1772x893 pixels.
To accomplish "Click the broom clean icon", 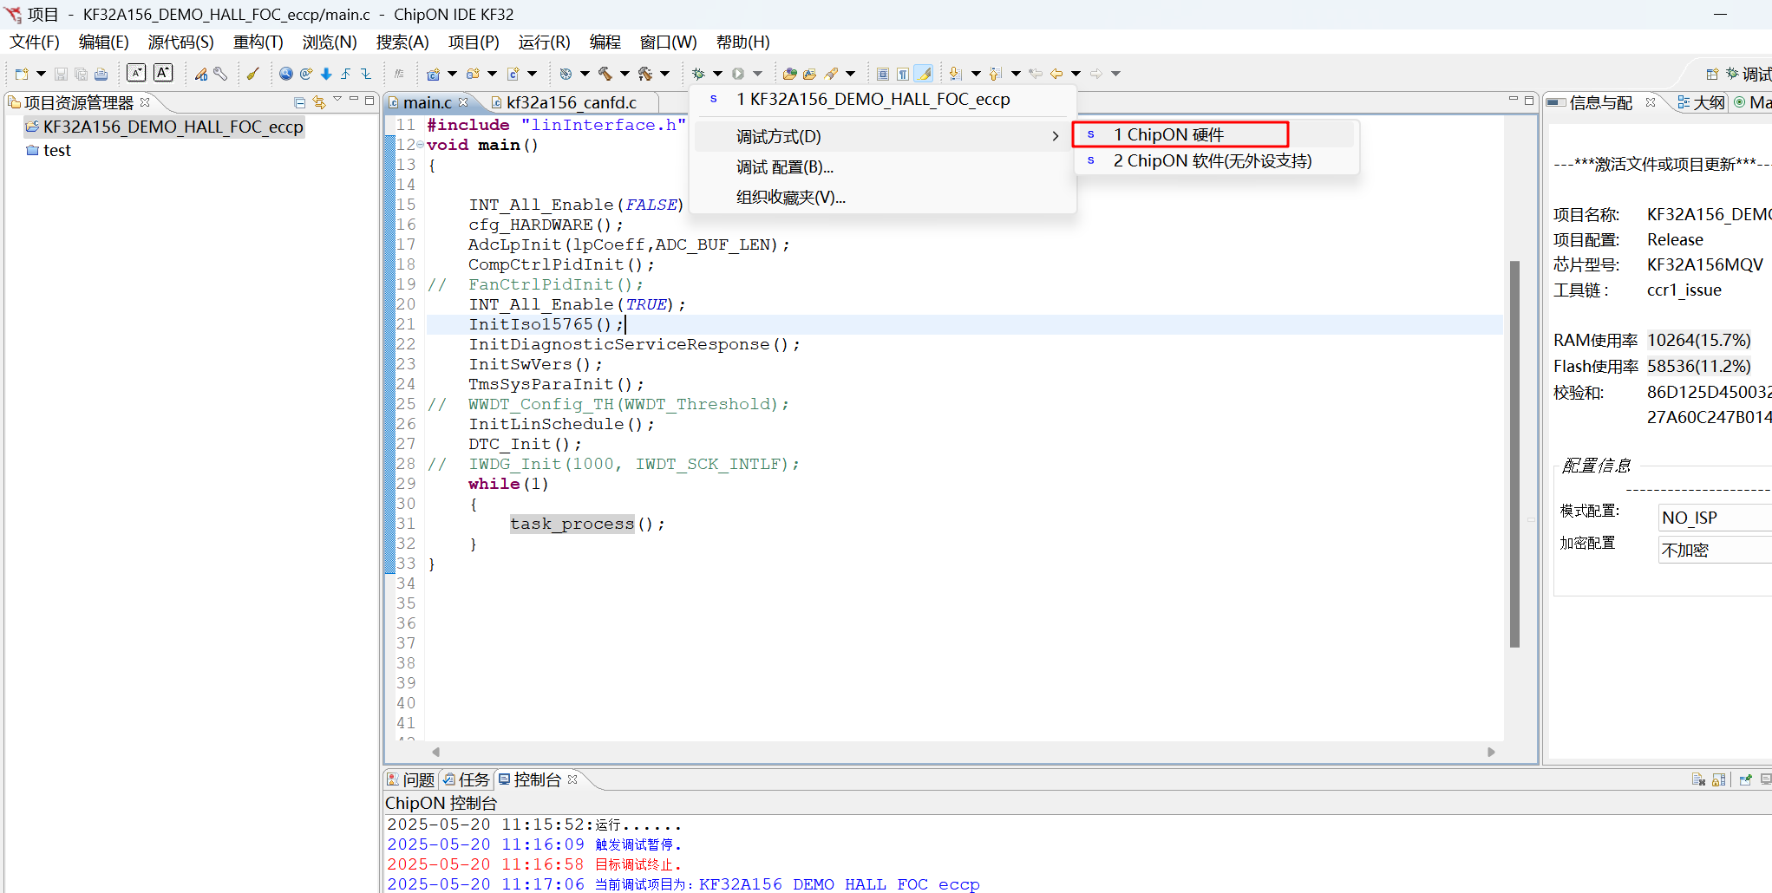I will [252, 74].
